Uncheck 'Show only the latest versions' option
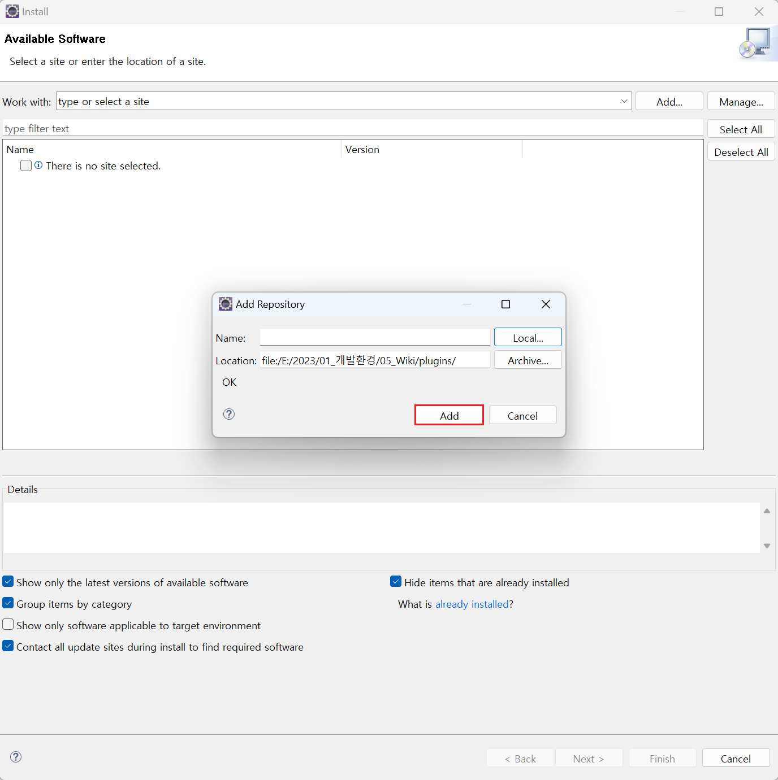The image size is (778, 780). (8, 582)
